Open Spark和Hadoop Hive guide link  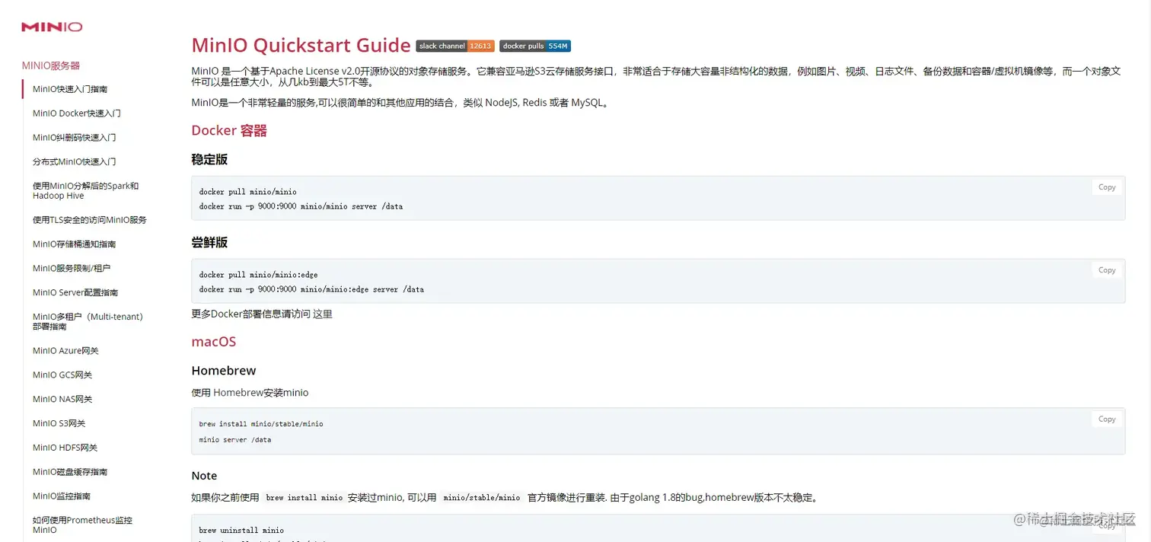[86, 190]
